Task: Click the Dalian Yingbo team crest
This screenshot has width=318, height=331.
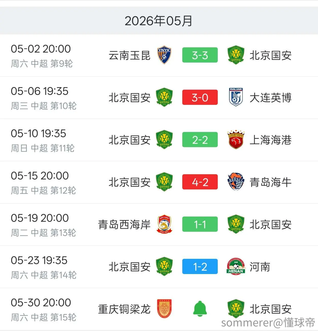Action: (x=236, y=97)
